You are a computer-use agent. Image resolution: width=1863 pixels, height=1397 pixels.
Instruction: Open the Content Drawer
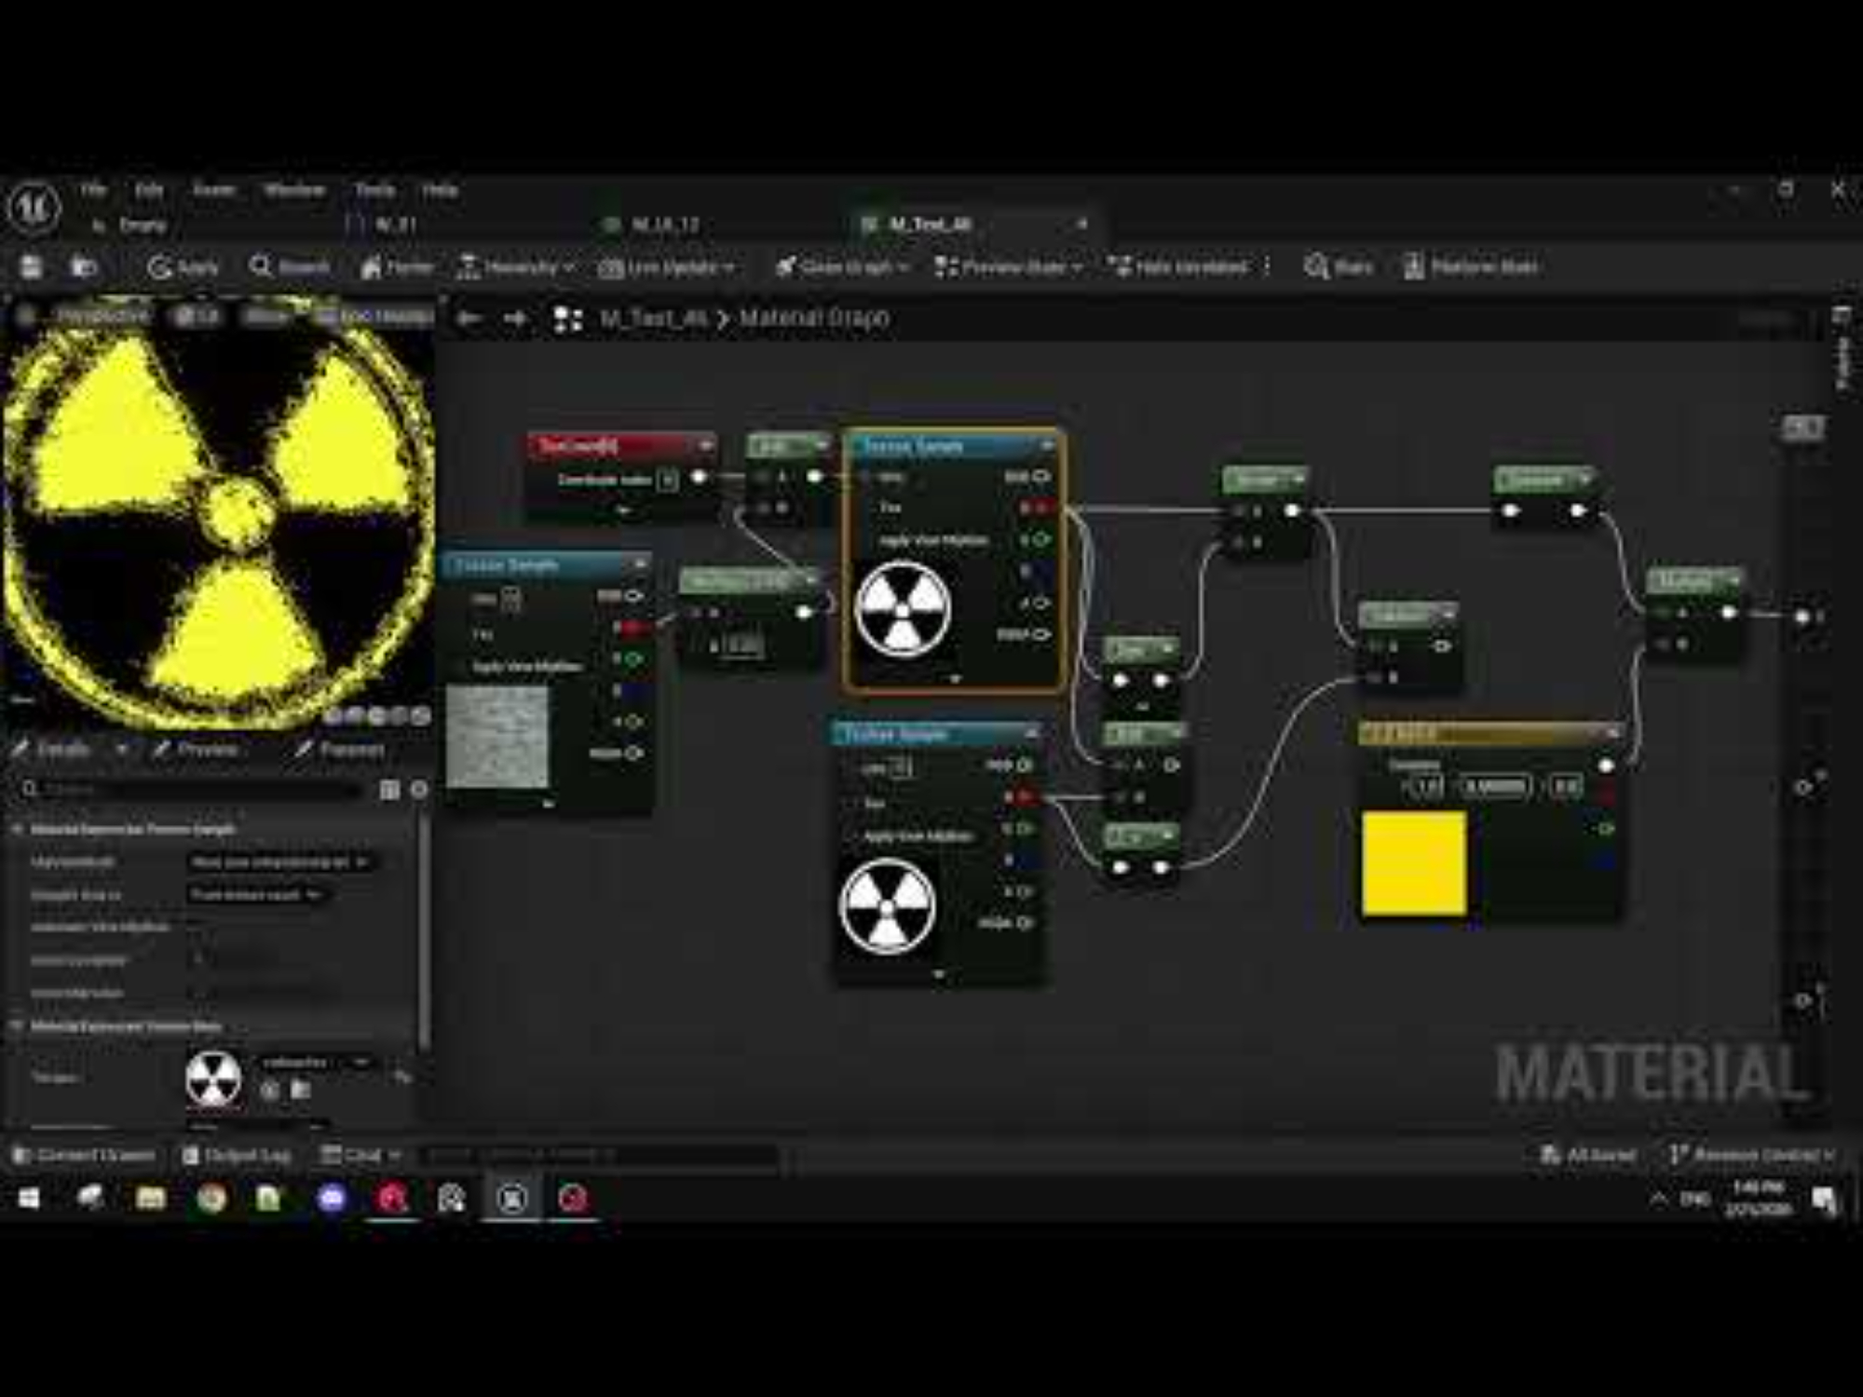coord(85,1155)
